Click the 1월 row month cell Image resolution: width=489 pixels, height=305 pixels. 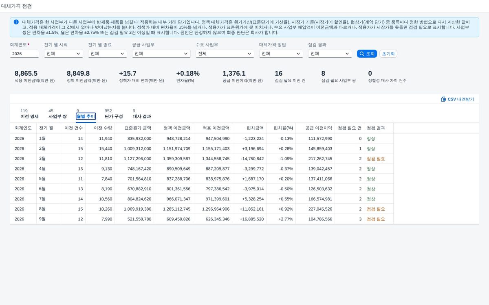click(x=49, y=139)
